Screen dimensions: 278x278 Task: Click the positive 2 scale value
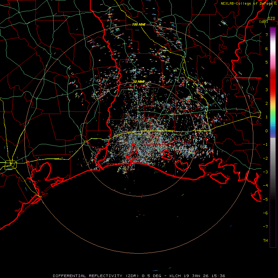coord(267,103)
